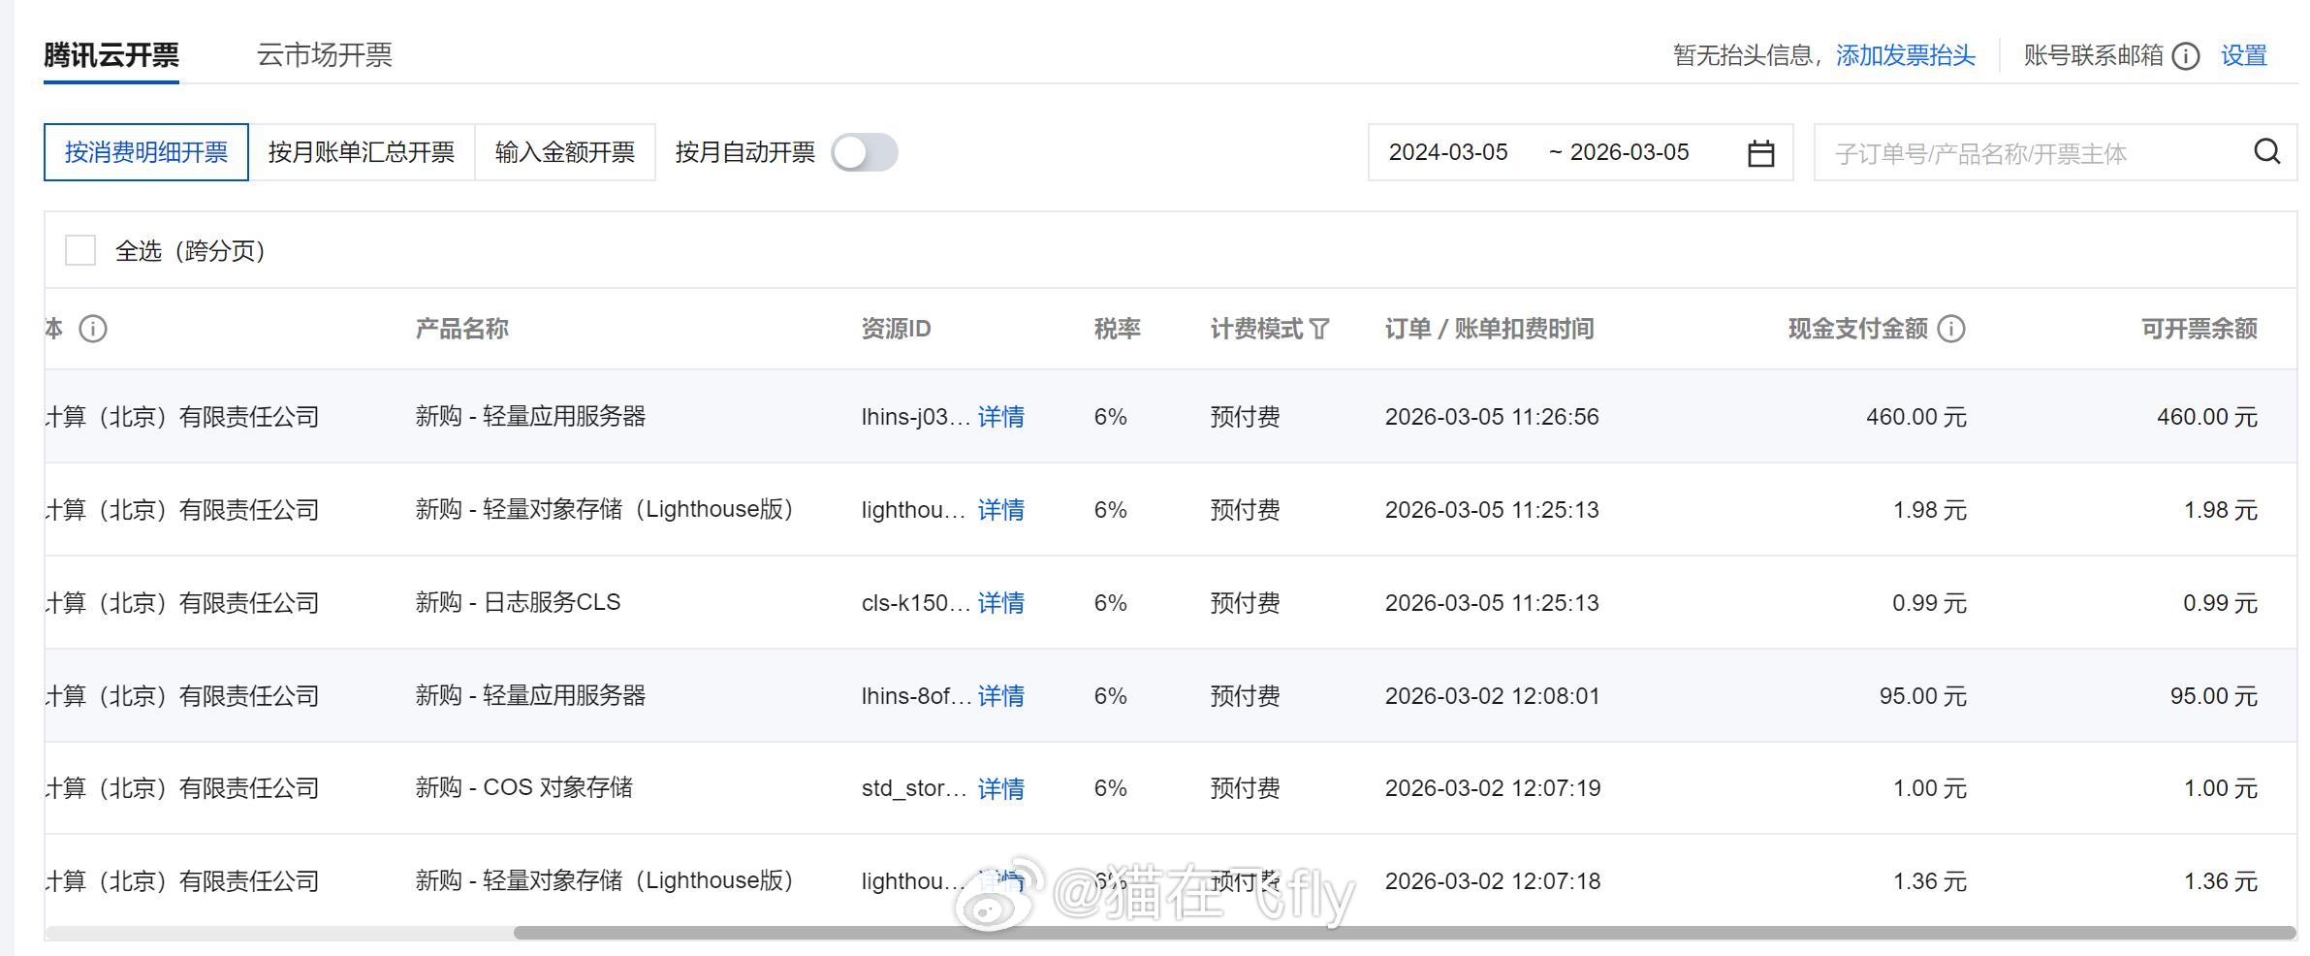Click the search magnifier icon

coord(2266,151)
